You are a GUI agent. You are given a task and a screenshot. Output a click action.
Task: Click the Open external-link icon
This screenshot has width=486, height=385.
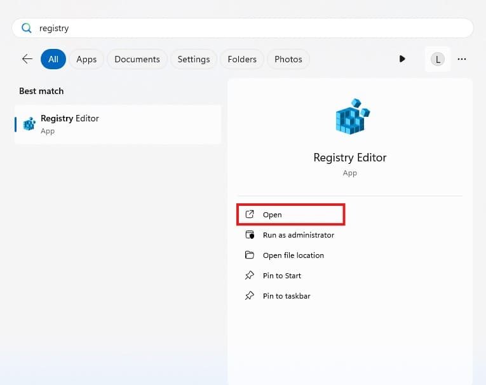(250, 214)
